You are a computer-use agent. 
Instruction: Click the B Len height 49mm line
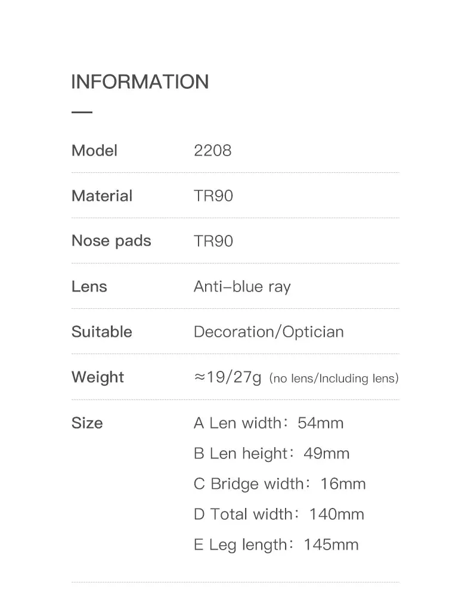tap(271, 454)
